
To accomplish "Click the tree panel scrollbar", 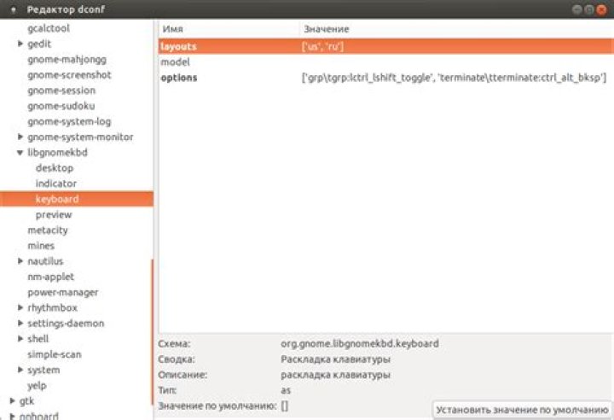I will (x=152, y=332).
